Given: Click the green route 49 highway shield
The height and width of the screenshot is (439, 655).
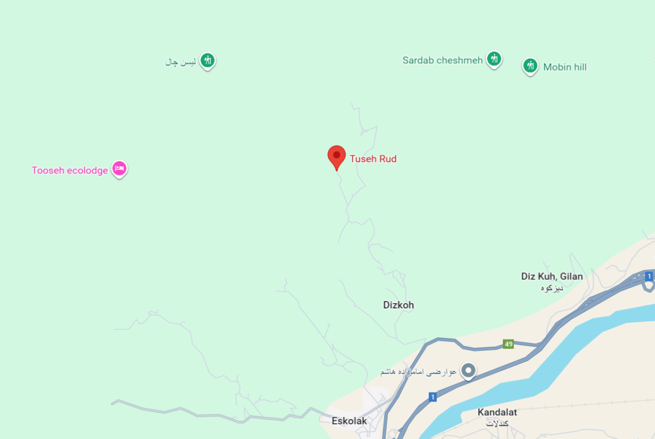Looking at the screenshot, I should coord(508,344).
